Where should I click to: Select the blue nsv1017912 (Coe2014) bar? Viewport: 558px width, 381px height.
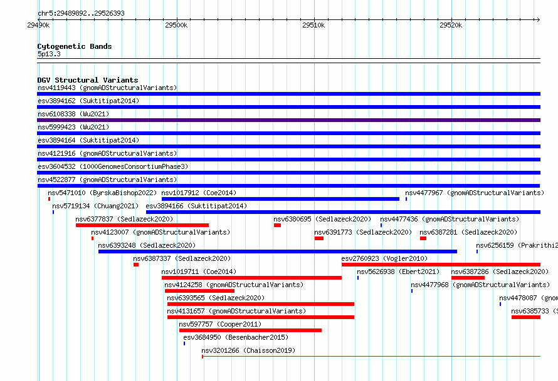280,199
